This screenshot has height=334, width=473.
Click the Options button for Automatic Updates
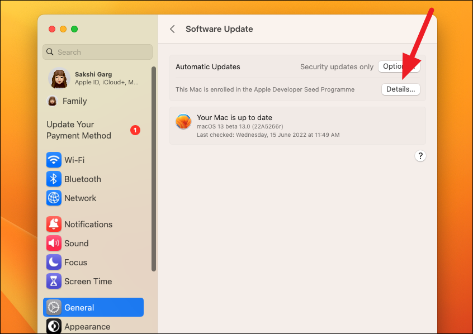tap(399, 66)
